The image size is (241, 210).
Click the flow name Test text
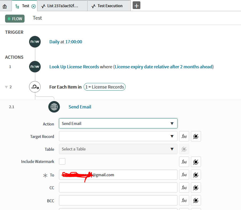pyautogui.click(x=37, y=18)
